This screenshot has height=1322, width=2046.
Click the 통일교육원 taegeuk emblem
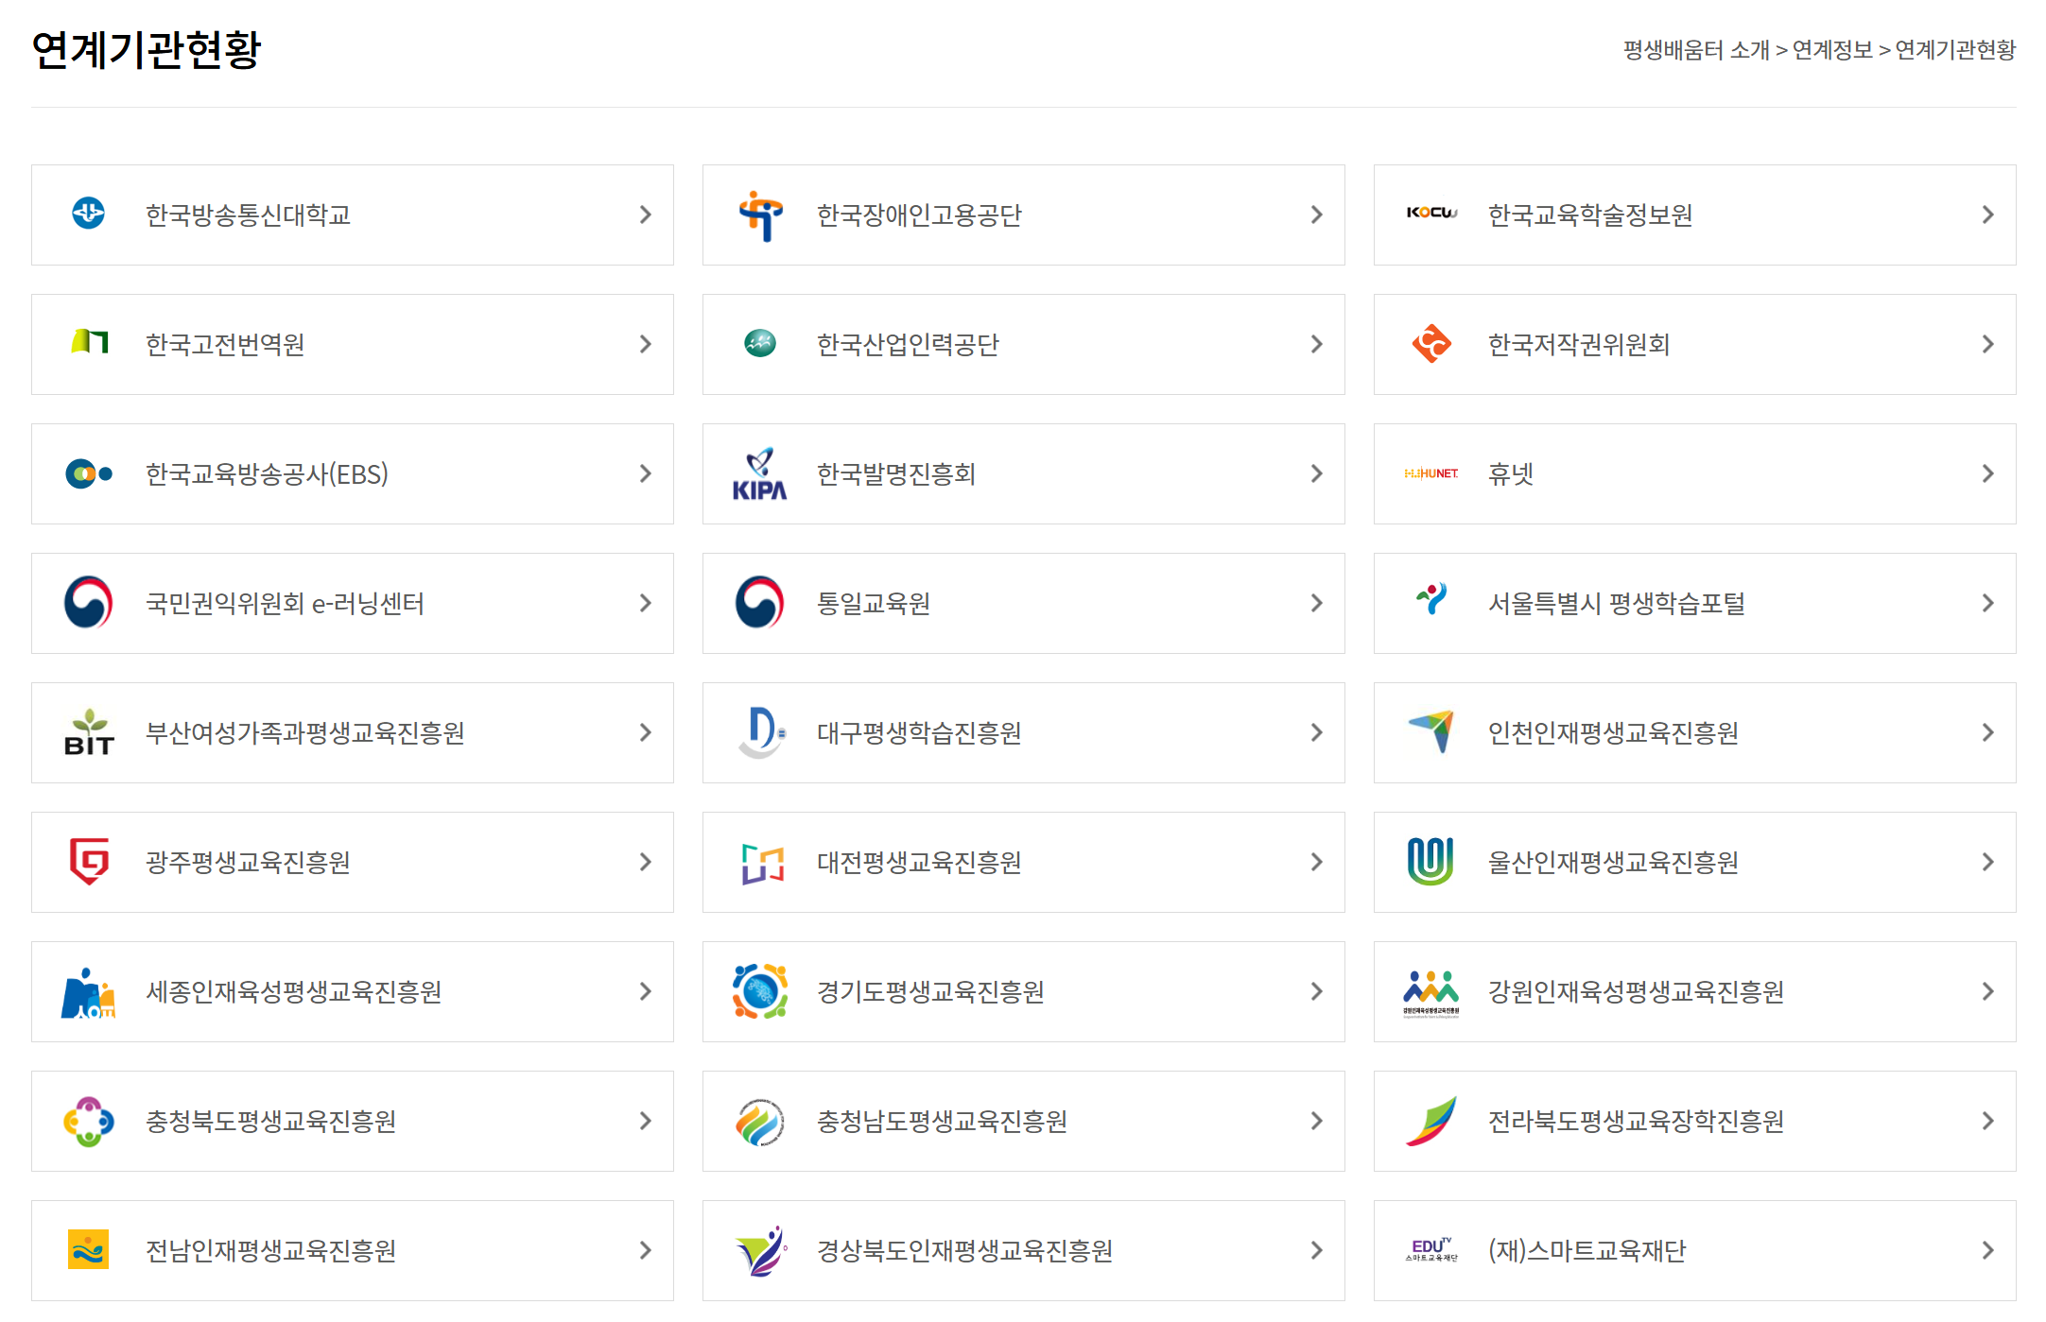tap(758, 603)
